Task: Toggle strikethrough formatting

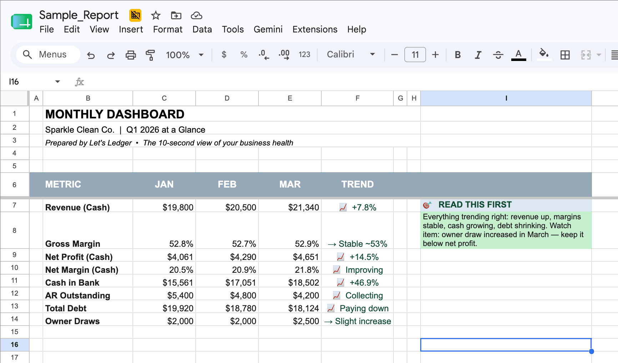Action: tap(498, 55)
